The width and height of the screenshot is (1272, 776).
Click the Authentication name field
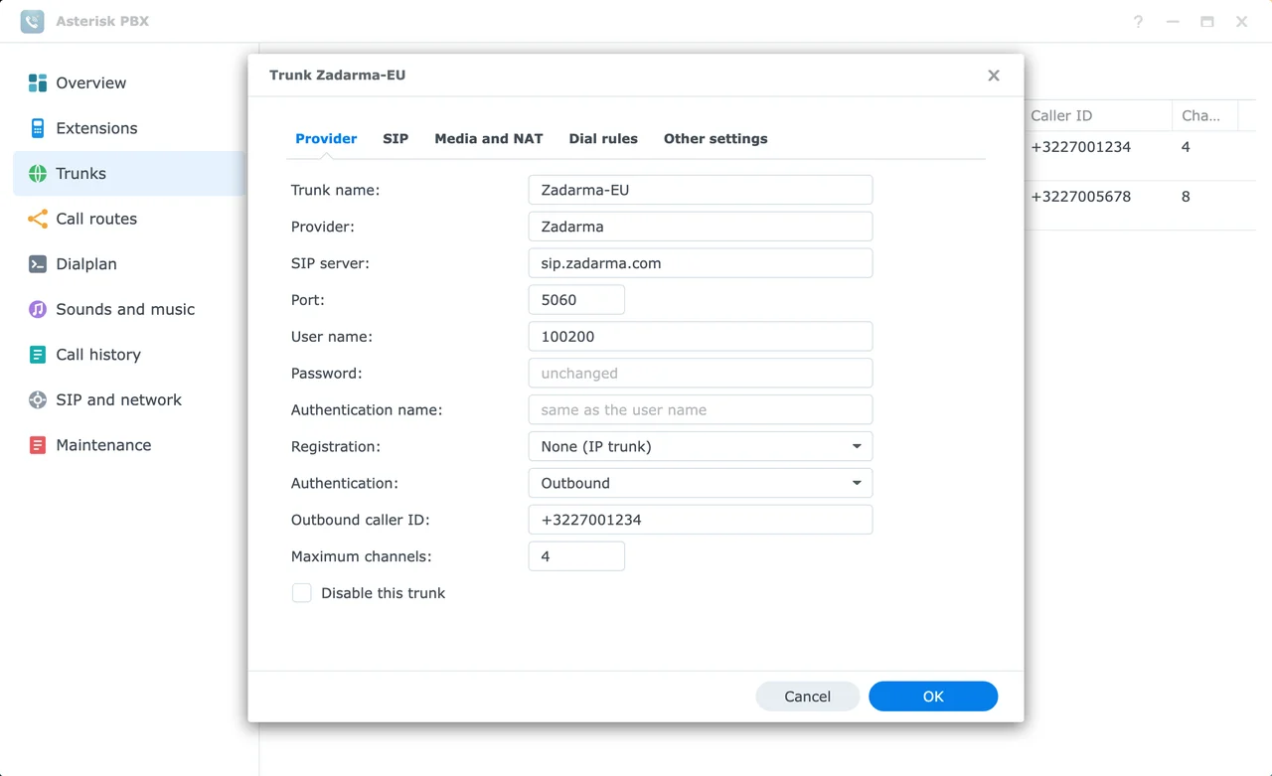point(701,410)
